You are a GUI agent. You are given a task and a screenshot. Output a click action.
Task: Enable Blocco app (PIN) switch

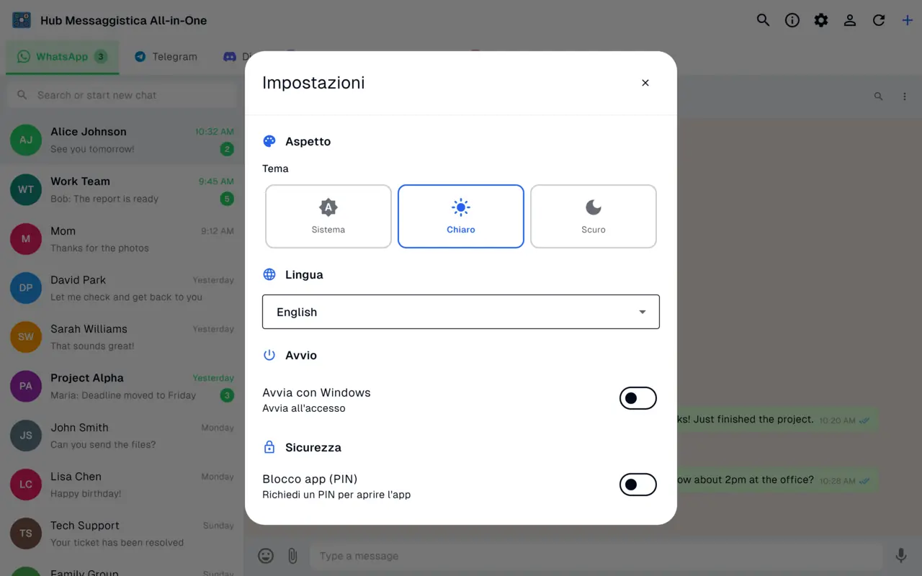tap(638, 485)
